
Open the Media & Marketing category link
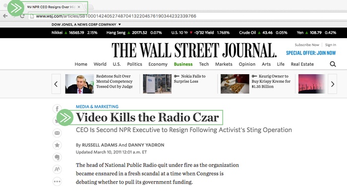coord(97,106)
